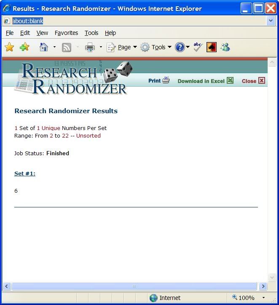Click the horizontal scrollbar left arrow
Screen dimensions: 279x305
[7, 286]
